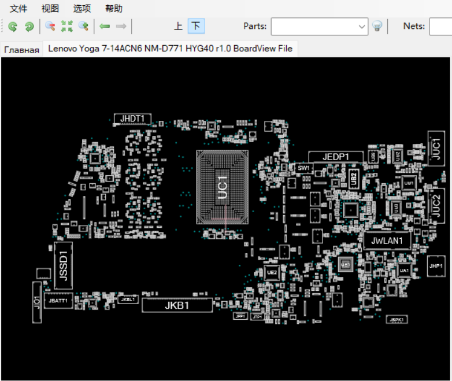Toggle the bottom side view 下
The width and height of the screenshot is (452, 381).
pyautogui.click(x=196, y=27)
